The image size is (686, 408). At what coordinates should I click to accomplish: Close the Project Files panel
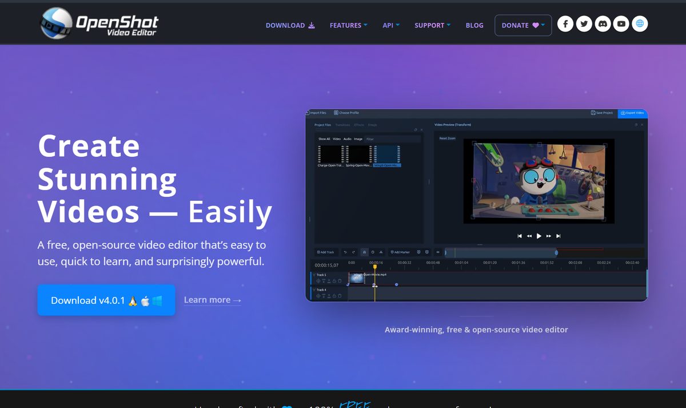pos(422,130)
